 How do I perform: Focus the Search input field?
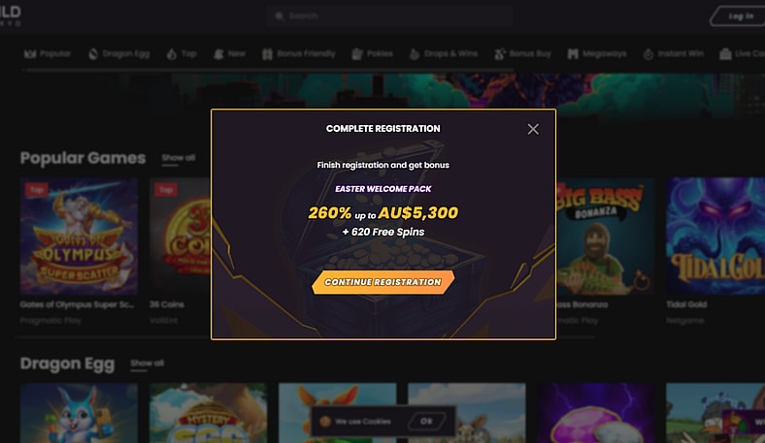(389, 16)
